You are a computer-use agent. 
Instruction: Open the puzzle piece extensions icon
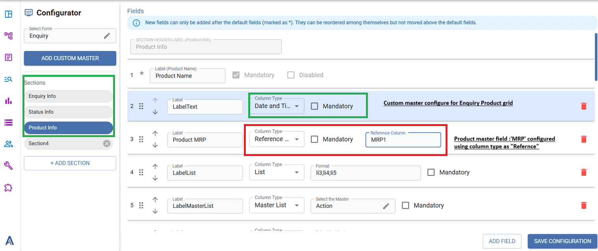tap(8, 188)
